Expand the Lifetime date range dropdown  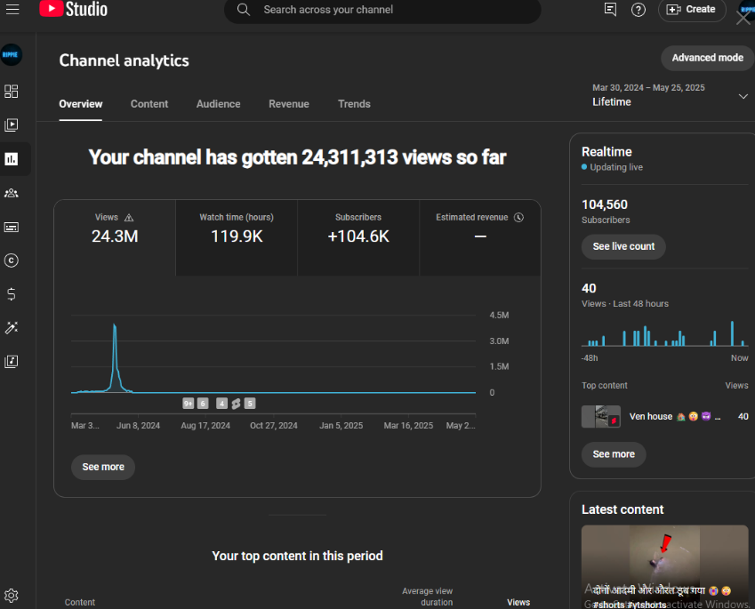[x=743, y=96]
